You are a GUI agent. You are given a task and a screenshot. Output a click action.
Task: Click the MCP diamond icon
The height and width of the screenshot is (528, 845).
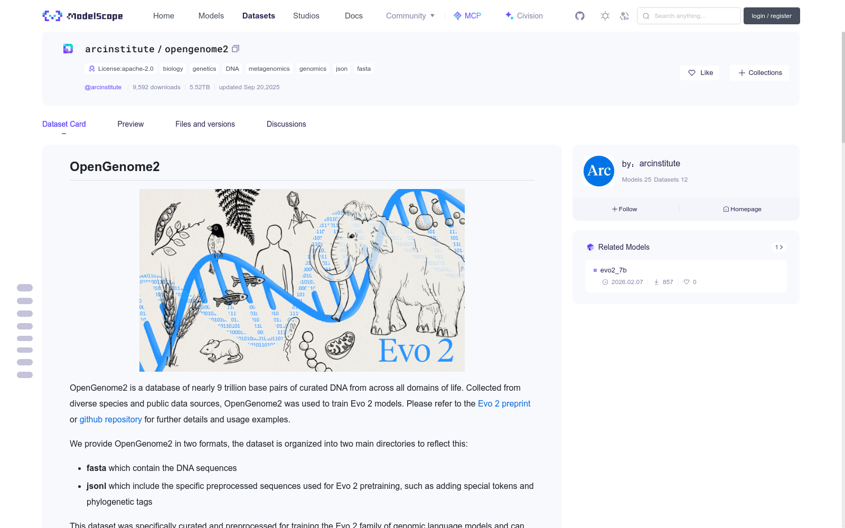click(x=457, y=16)
